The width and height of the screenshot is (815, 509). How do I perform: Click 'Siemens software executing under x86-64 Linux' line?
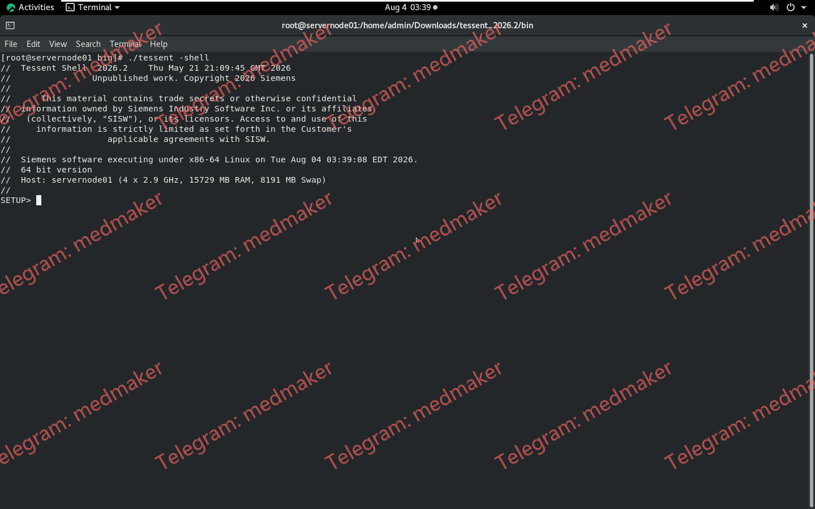pos(219,159)
